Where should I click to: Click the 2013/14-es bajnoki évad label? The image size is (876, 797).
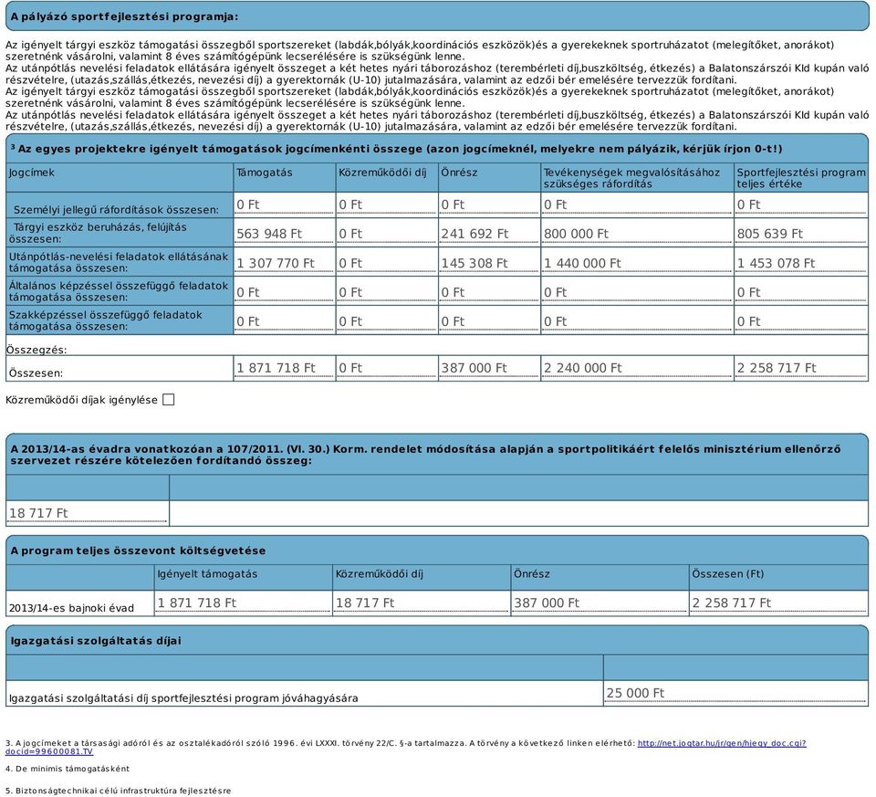[71, 608]
